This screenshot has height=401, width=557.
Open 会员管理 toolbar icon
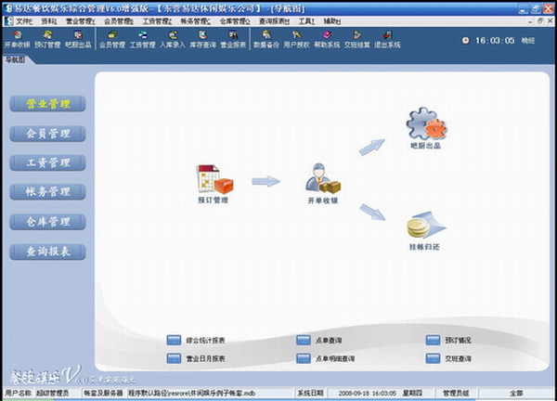[x=111, y=39]
